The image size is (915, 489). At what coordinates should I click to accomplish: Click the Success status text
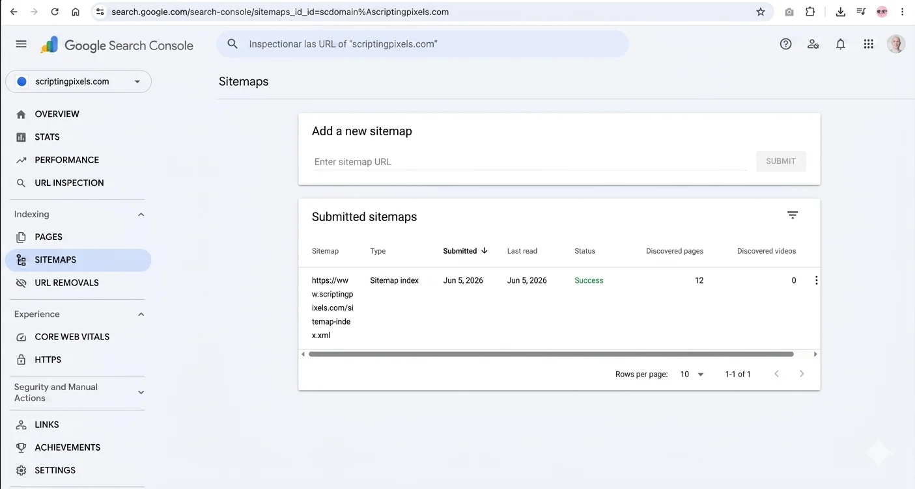(589, 280)
